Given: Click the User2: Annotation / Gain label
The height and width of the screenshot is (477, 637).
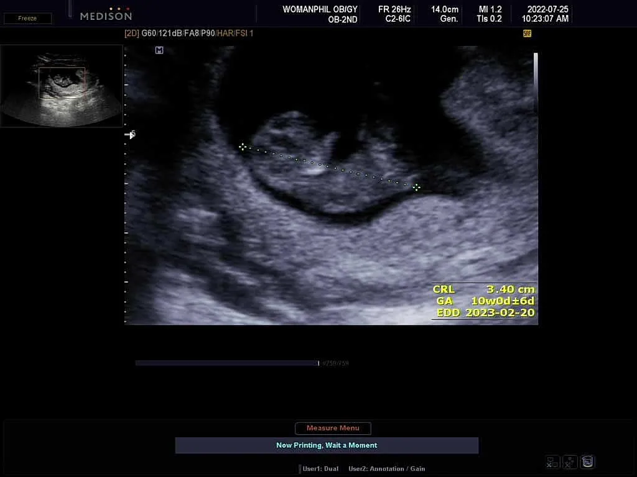Looking at the screenshot, I should [386, 468].
